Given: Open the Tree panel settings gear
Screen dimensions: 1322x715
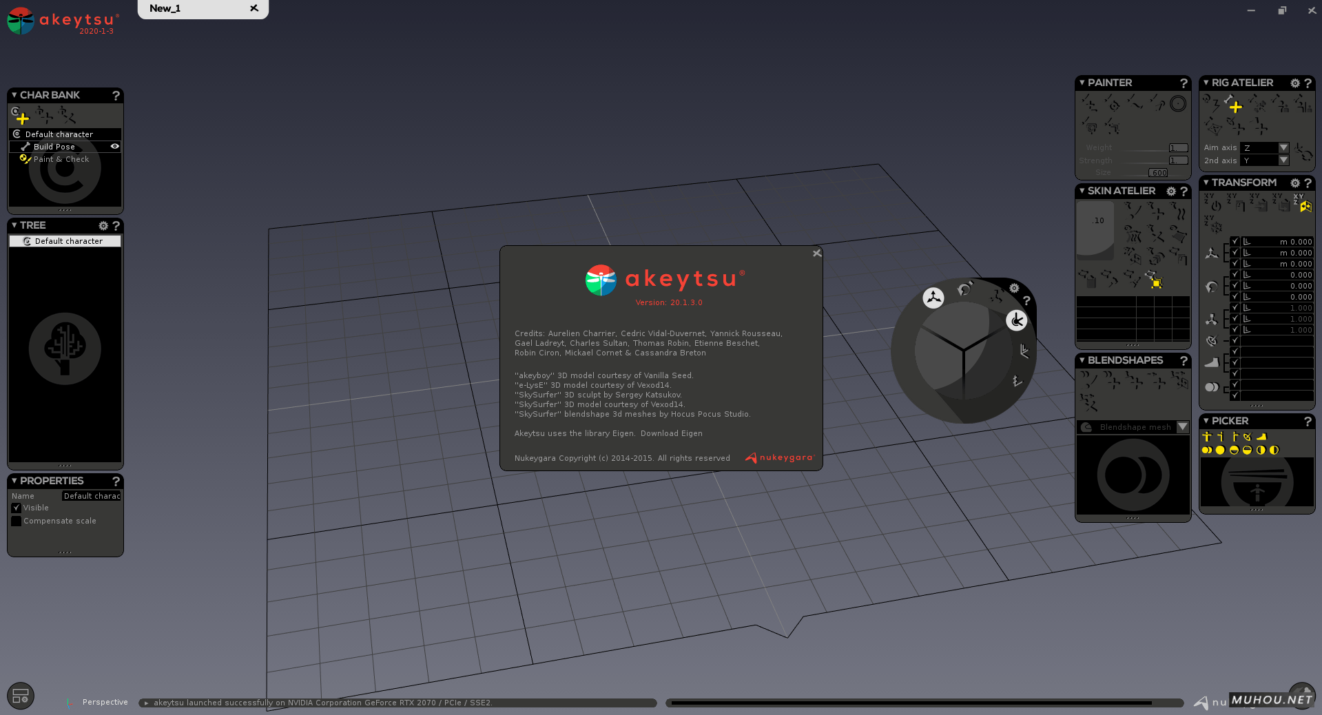Looking at the screenshot, I should pos(103,226).
